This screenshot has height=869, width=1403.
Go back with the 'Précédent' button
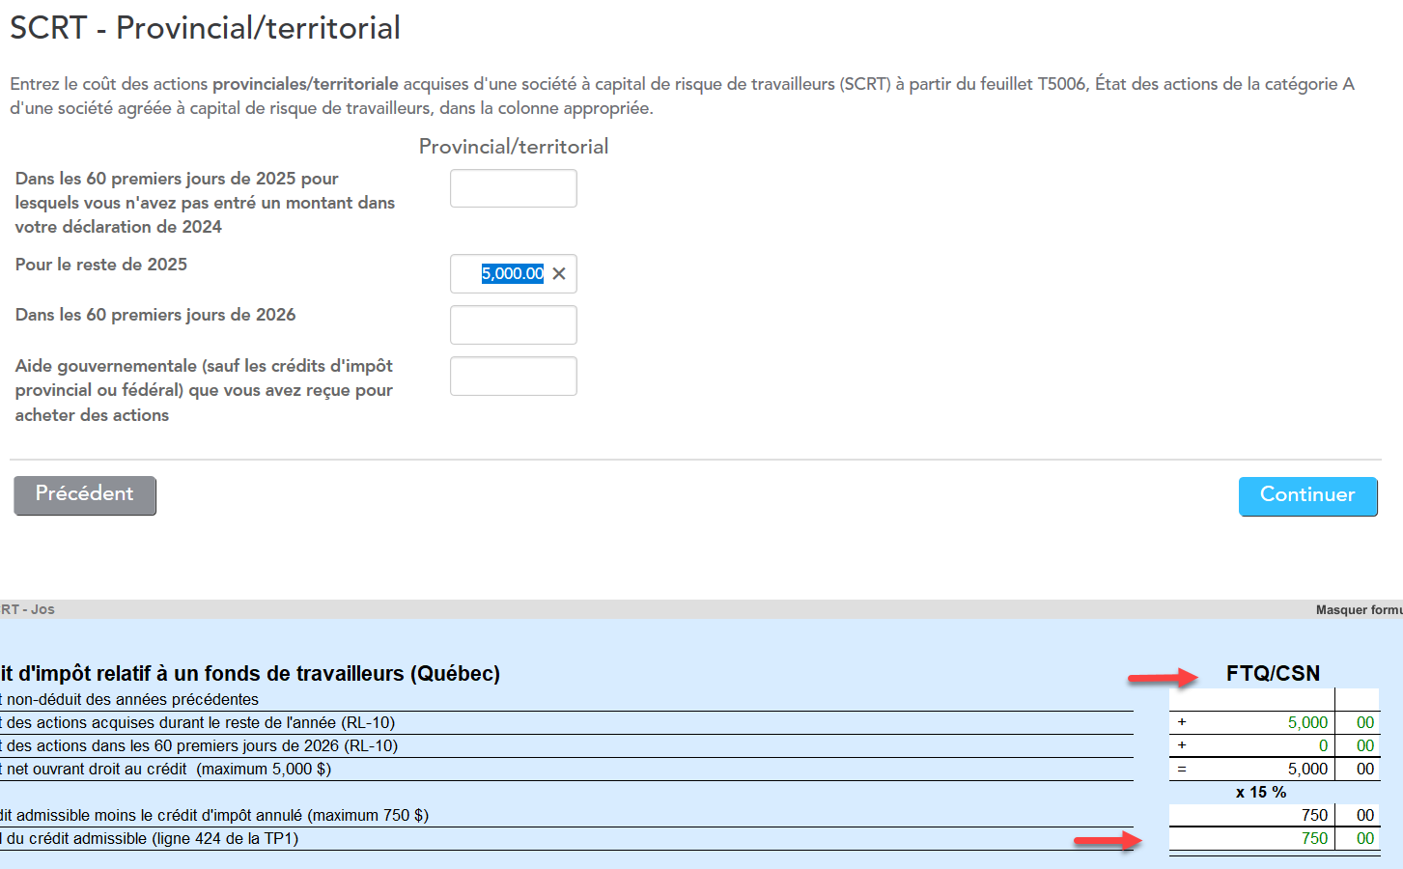[x=85, y=494]
